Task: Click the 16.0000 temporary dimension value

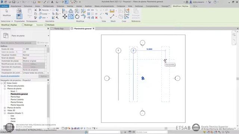Action: [149, 49]
